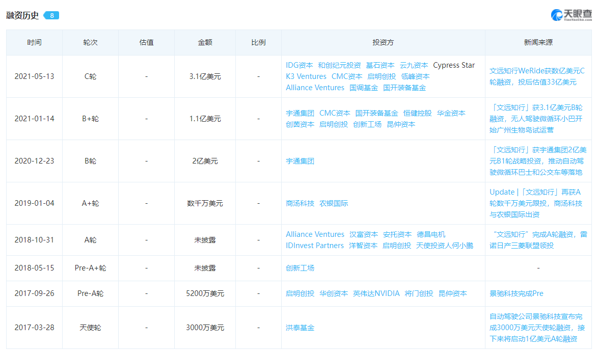Open news about 3.1亿美元B轮融资
This screenshot has height=351, width=597.
coord(536,119)
